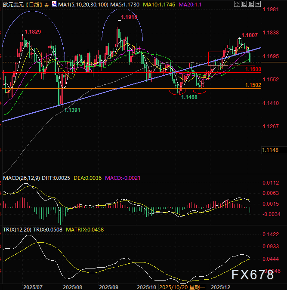Viewport: 287px width, 290px height.
Task: Click the 1.1918 high price annotation
Action: click(x=130, y=17)
